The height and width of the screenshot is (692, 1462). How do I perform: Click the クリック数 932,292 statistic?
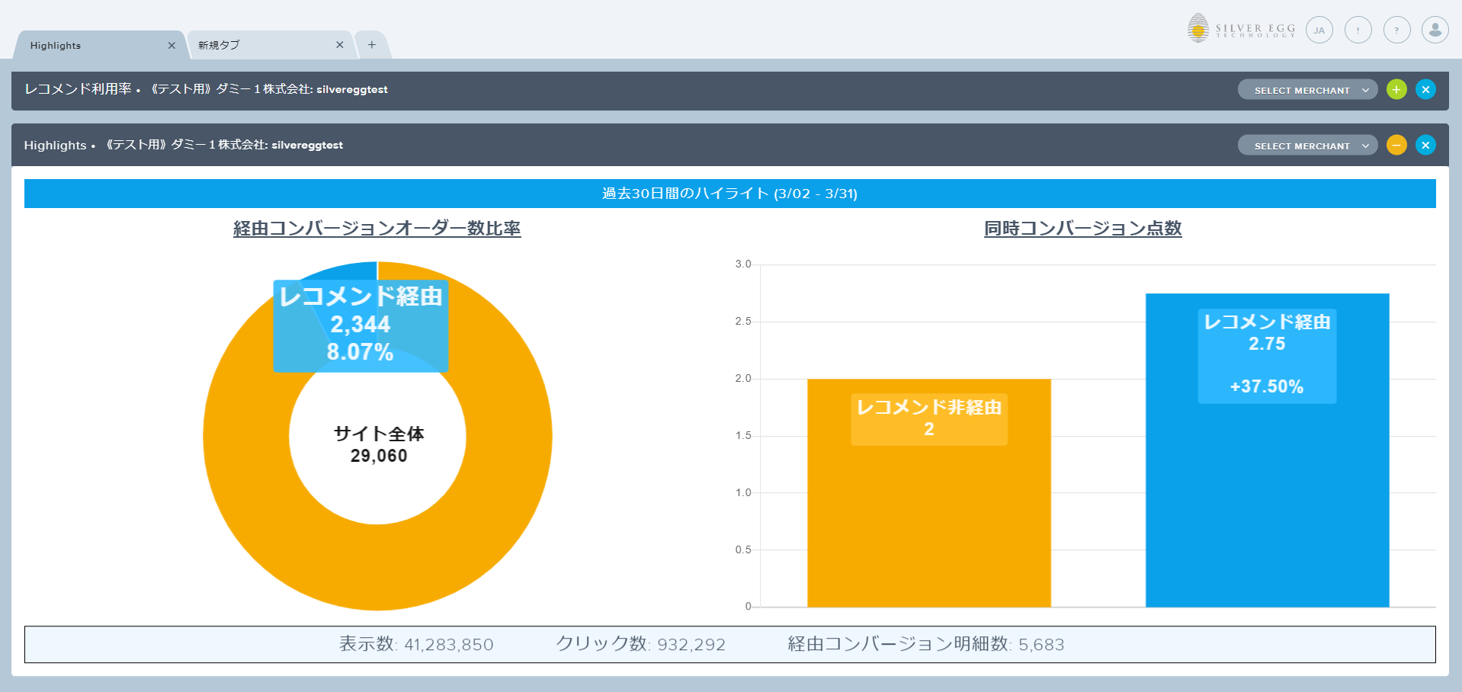click(640, 645)
